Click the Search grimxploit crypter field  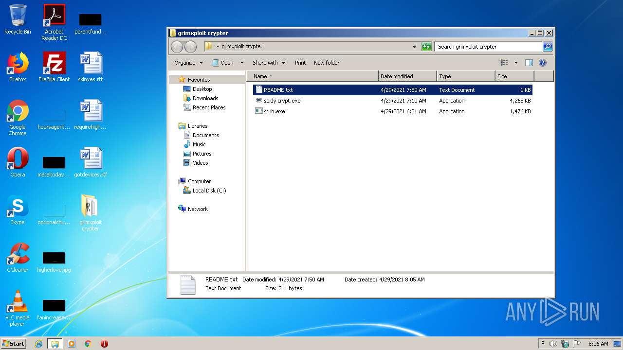pyautogui.click(x=488, y=47)
